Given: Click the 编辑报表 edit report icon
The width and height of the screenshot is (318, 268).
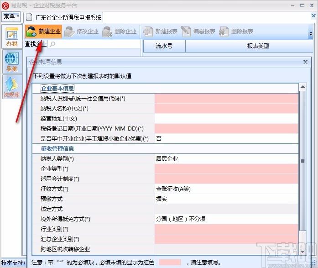Looking at the screenshot, I should tap(186, 32).
